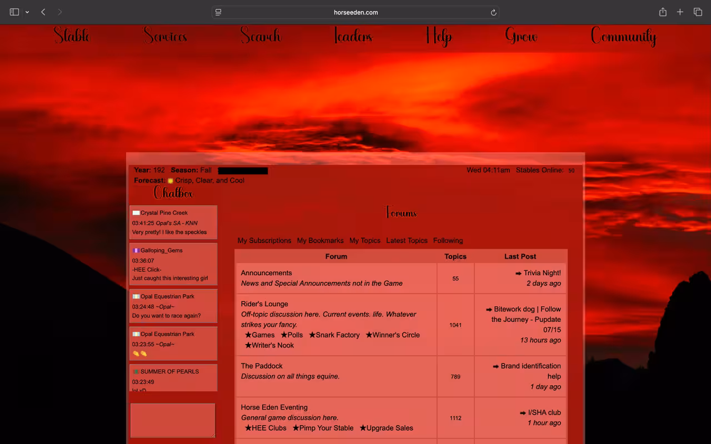This screenshot has width=711, height=444.
Task: Open the Trivia Night! last post
Action: (542, 273)
